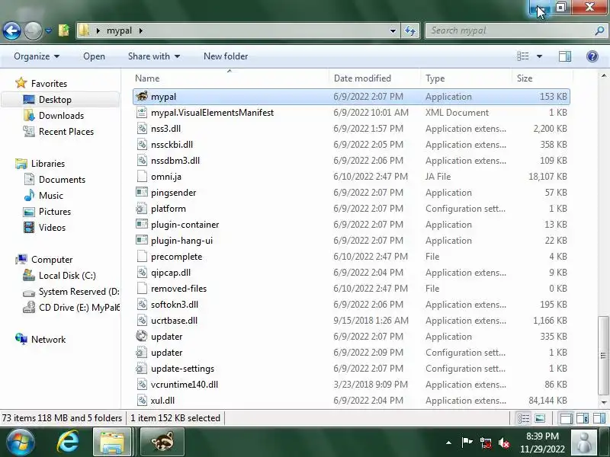
Task: Click the up-folder icon in address bar
Action: (64, 30)
